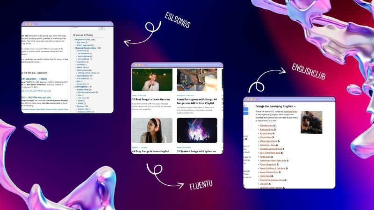Open the 'Family Song' link
Viewport: 374px width, 210px height.
[265, 157]
